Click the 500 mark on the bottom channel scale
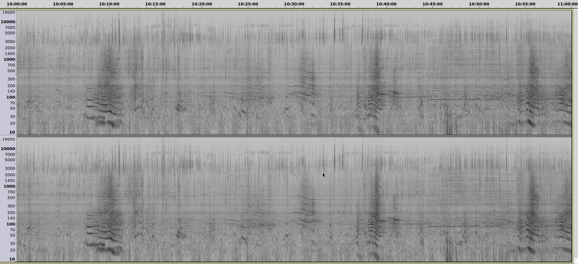Viewport: 578px width, 264px height. [x=11, y=198]
